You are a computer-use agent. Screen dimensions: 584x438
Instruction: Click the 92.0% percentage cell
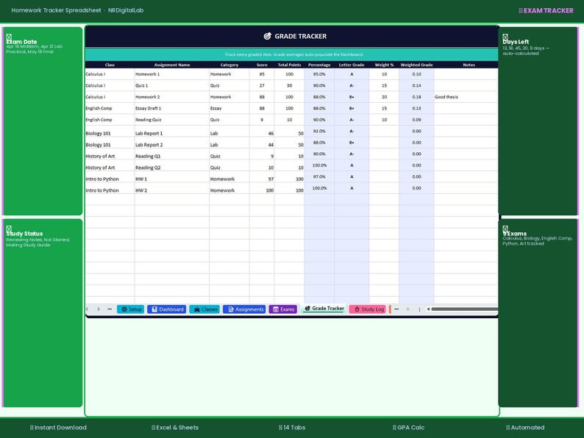tap(319, 131)
